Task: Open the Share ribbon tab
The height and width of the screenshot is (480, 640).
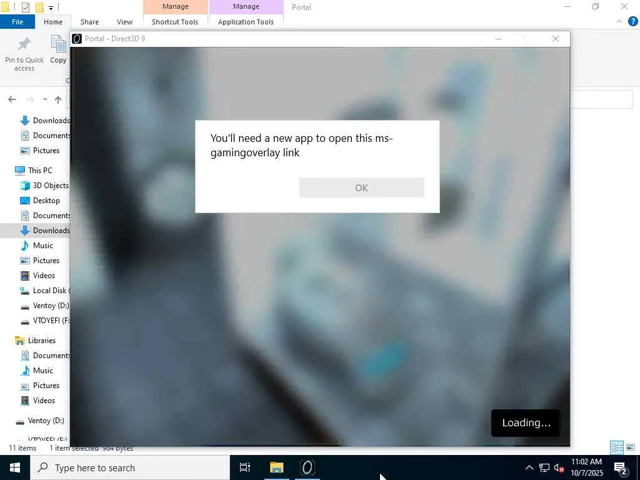Action: (89, 22)
